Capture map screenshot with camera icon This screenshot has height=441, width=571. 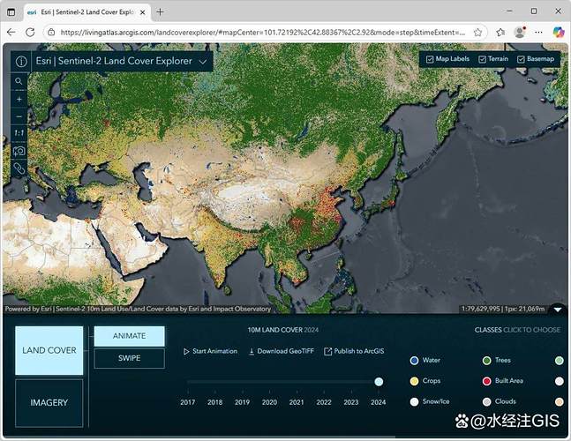(x=19, y=151)
